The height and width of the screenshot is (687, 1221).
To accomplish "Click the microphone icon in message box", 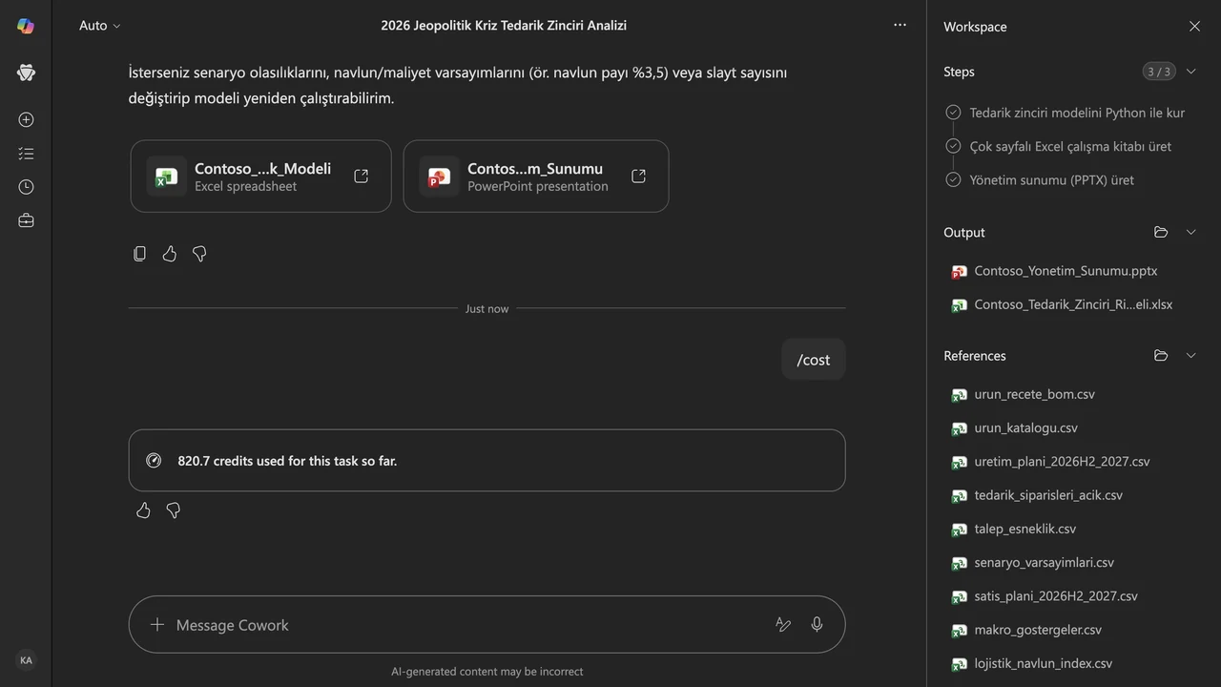I will coord(817,625).
